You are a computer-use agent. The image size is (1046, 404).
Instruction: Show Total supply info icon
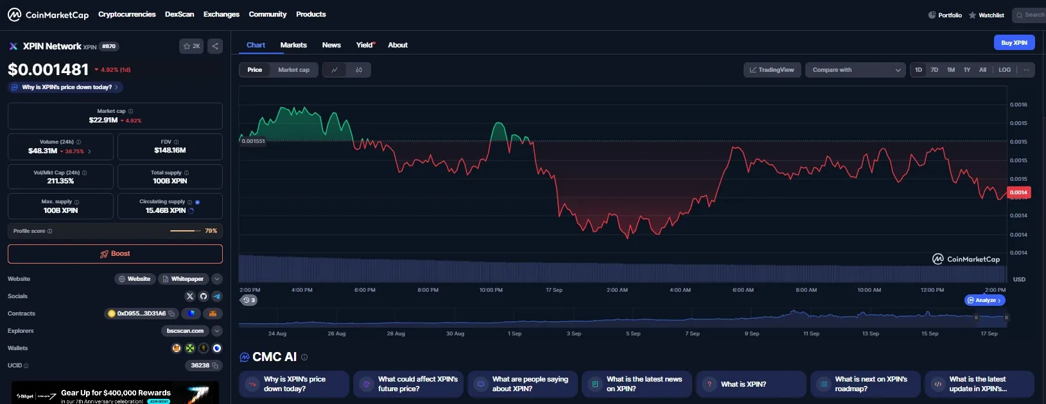(187, 173)
